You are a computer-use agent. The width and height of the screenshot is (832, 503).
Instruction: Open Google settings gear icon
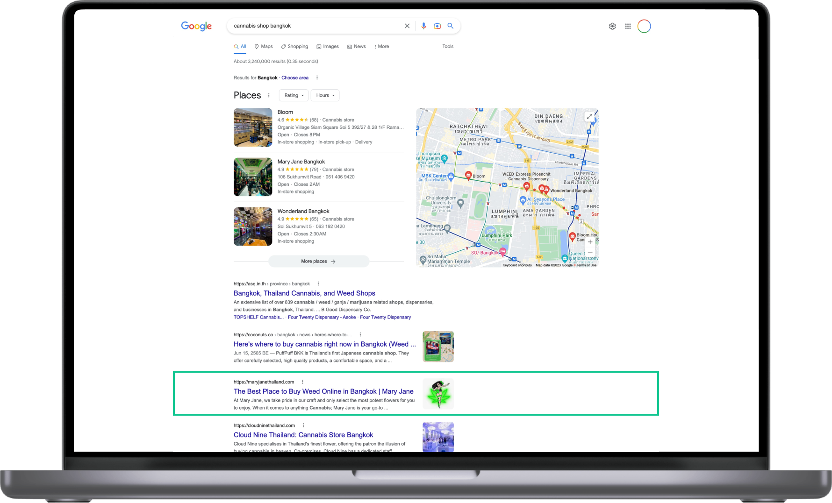pos(612,26)
